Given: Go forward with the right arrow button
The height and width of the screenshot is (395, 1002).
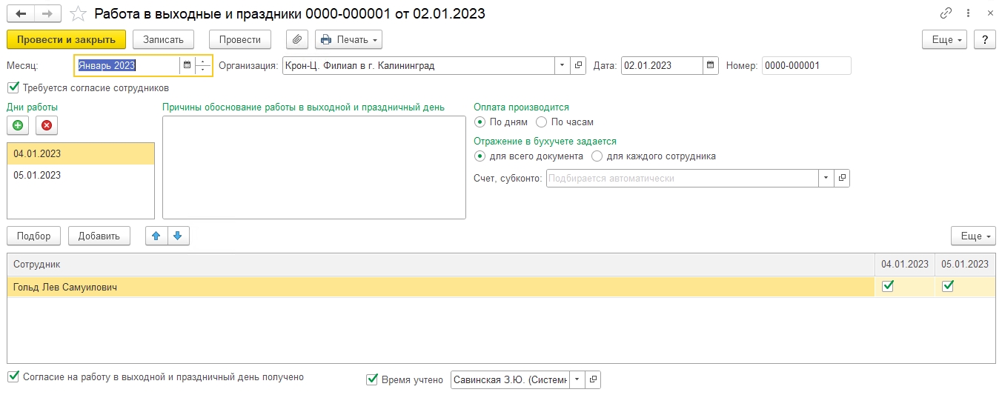Looking at the screenshot, I should pyautogui.click(x=47, y=14).
